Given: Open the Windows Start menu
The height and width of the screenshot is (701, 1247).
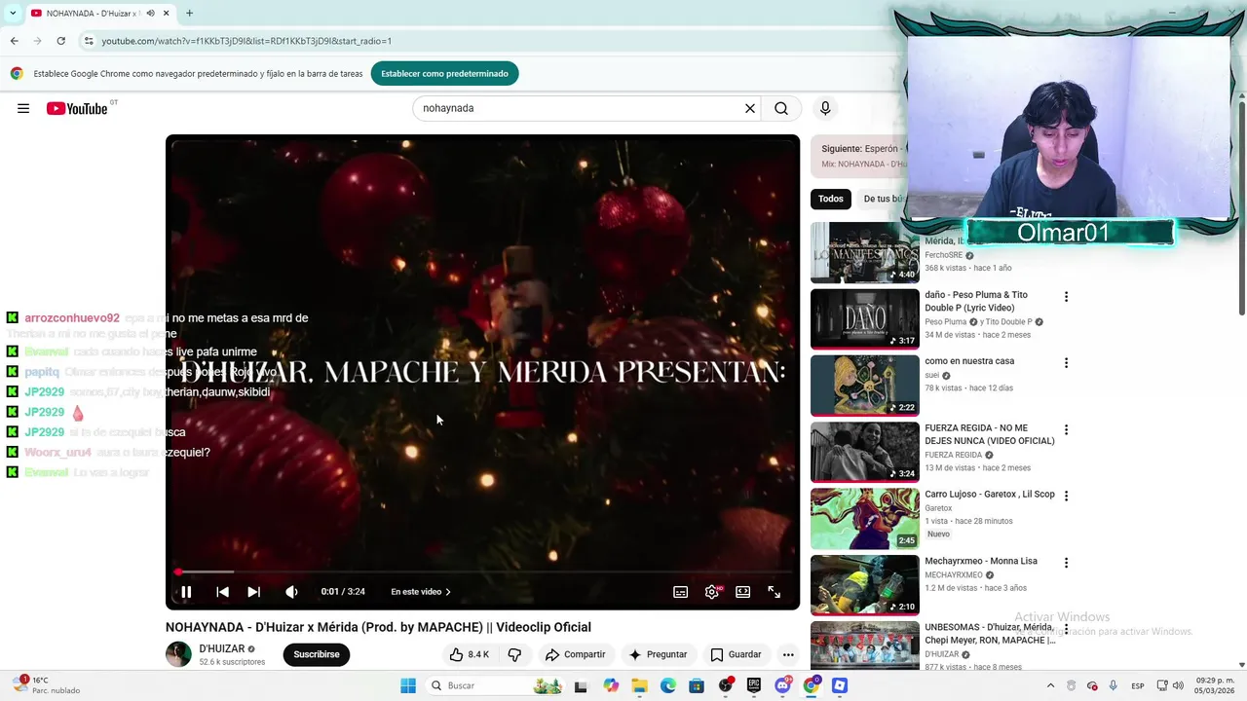Looking at the screenshot, I should [408, 685].
